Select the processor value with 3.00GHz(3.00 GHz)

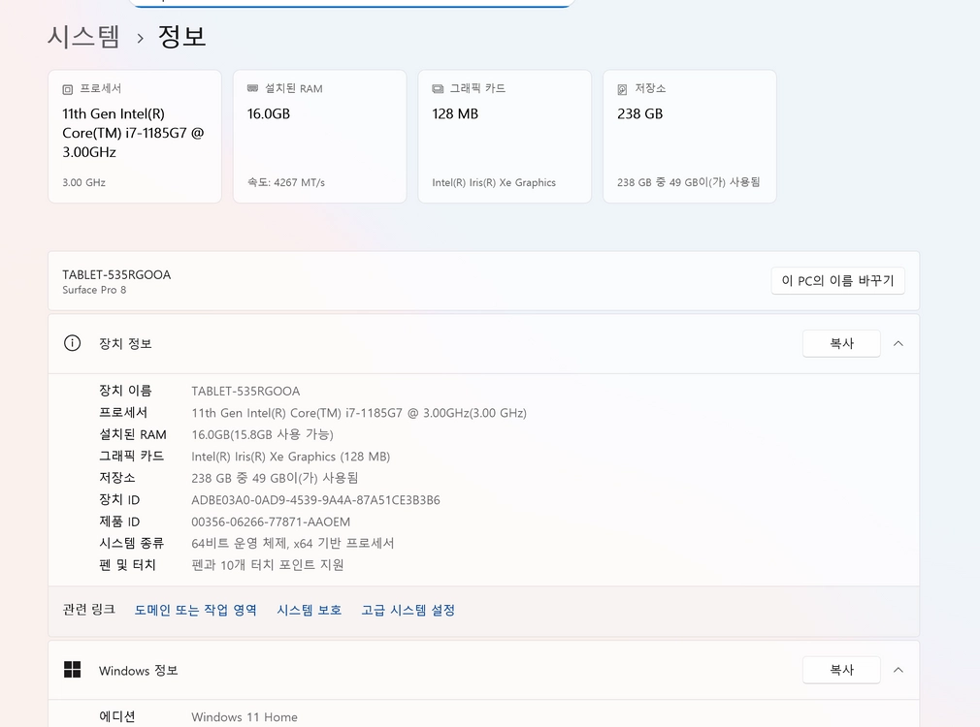tap(359, 413)
